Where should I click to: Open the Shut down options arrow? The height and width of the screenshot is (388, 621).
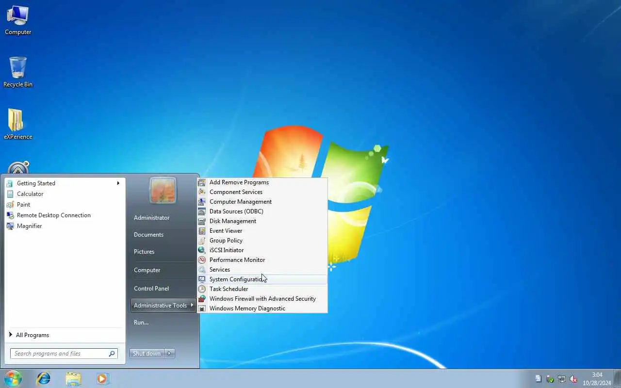coord(169,354)
